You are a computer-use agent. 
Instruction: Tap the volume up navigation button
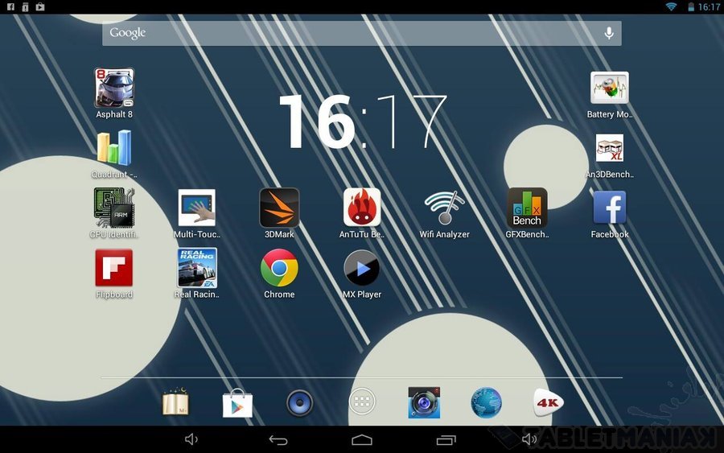pos(529,439)
